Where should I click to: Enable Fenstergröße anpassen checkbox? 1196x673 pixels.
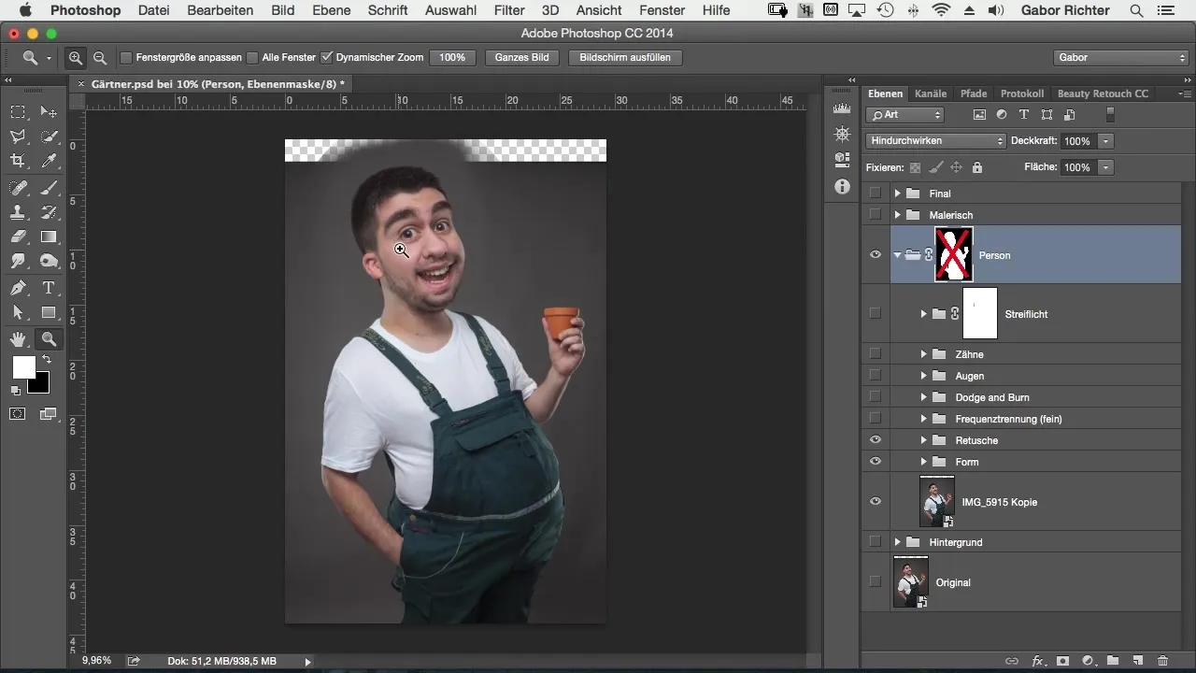[127, 58]
